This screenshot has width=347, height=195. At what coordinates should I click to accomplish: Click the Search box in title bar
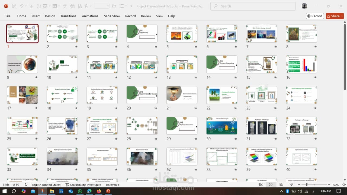click(x=253, y=6)
